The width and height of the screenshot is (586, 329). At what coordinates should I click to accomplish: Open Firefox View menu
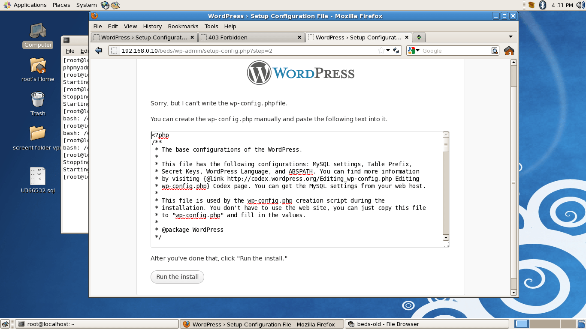(x=130, y=26)
